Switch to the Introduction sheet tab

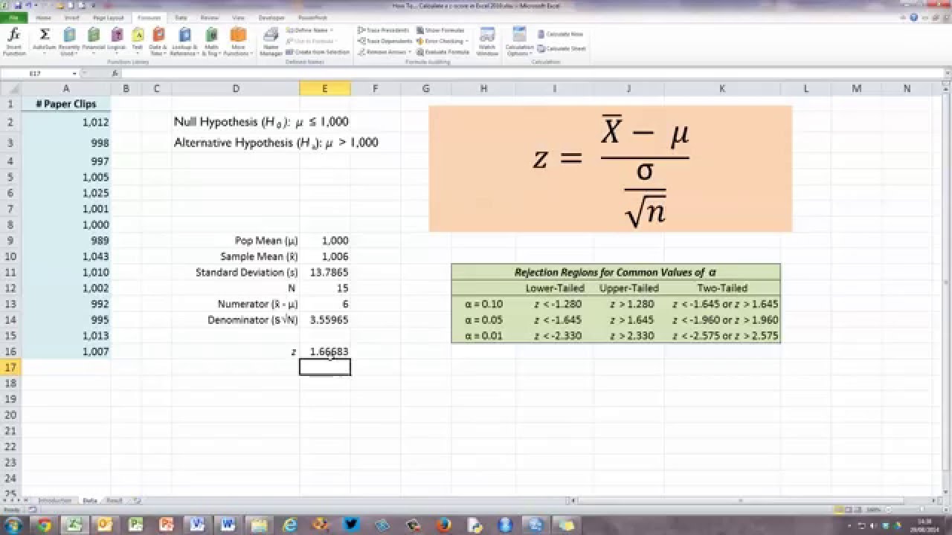(55, 501)
